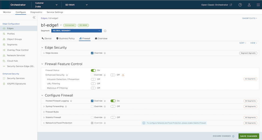Screen dimensions: 262x140
Task: Click info icon beside Hosted Firewall Logging
Action: pyautogui.click(x=71, y=101)
